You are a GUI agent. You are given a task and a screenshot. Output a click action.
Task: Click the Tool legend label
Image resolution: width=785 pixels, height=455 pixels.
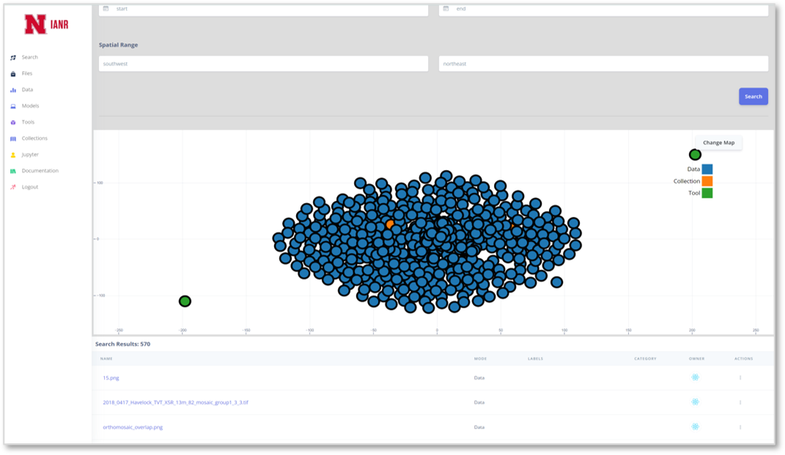pyautogui.click(x=694, y=193)
